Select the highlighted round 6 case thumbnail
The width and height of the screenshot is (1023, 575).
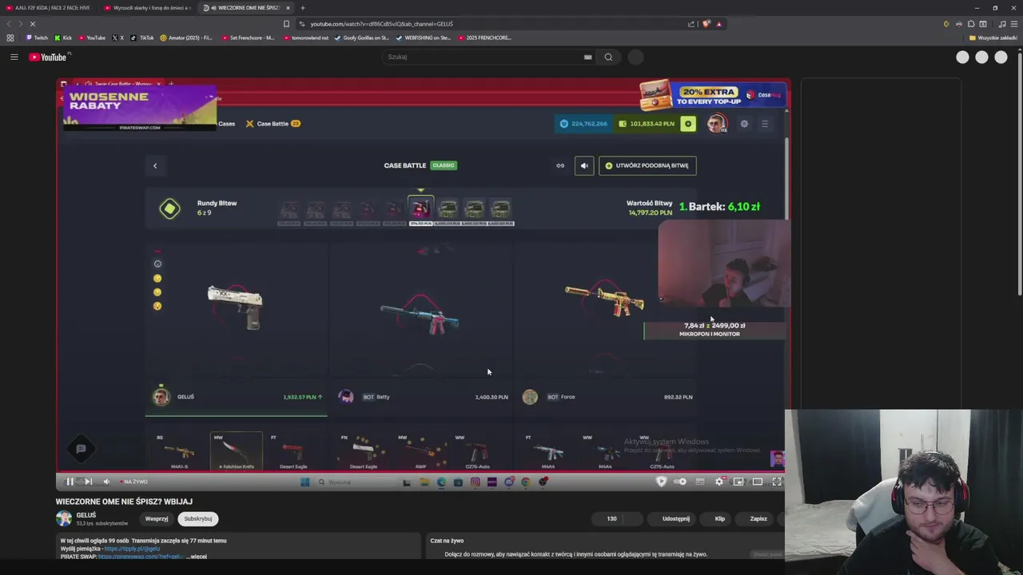pos(421,210)
